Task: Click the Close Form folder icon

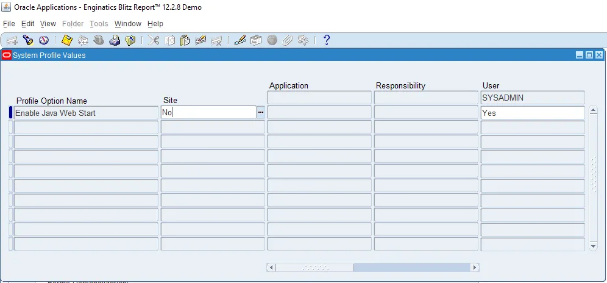Action: click(x=130, y=40)
